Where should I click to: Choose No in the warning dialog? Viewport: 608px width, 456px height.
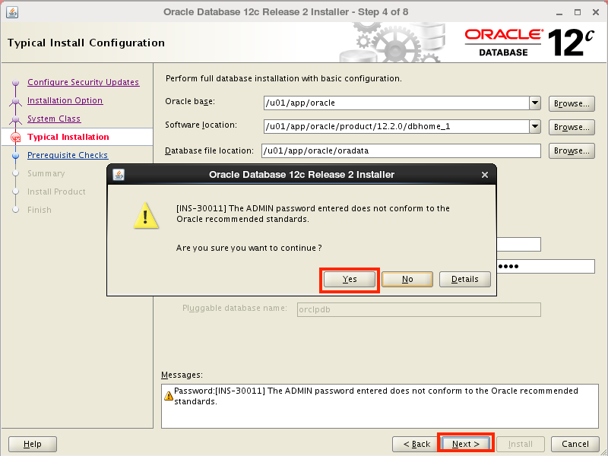[407, 279]
